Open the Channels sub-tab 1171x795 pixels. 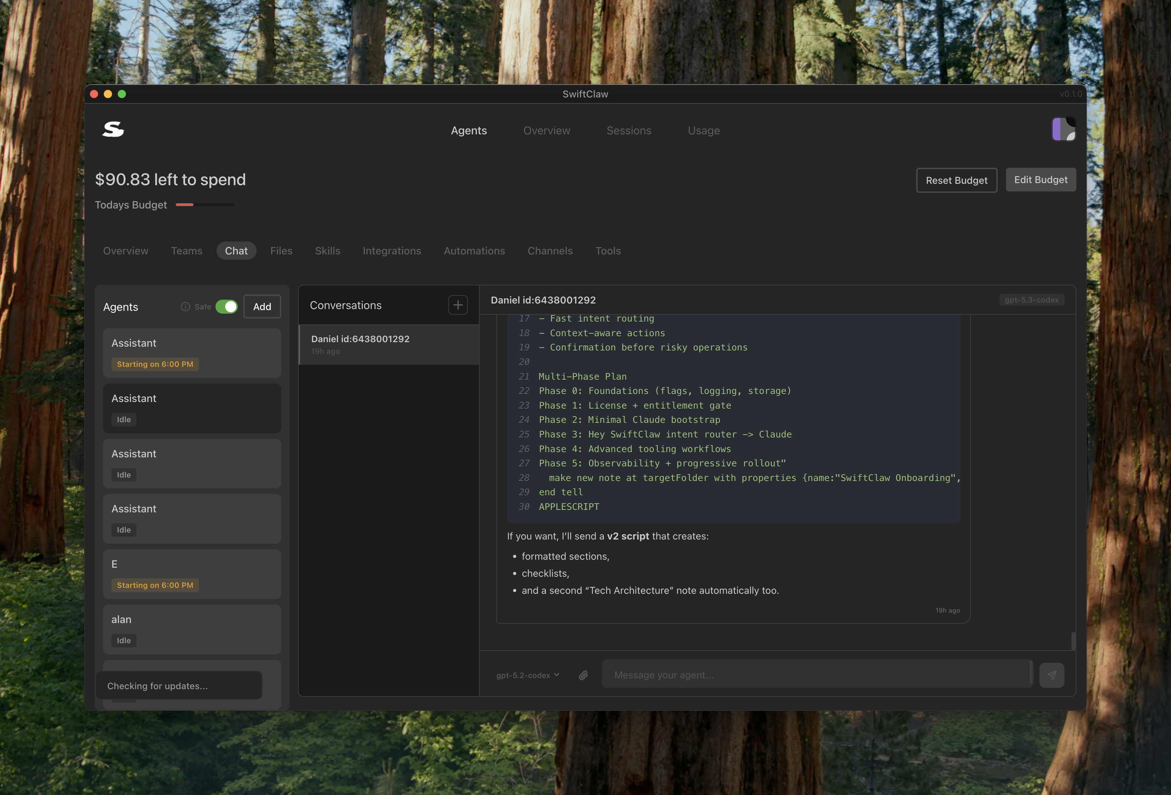click(x=550, y=251)
